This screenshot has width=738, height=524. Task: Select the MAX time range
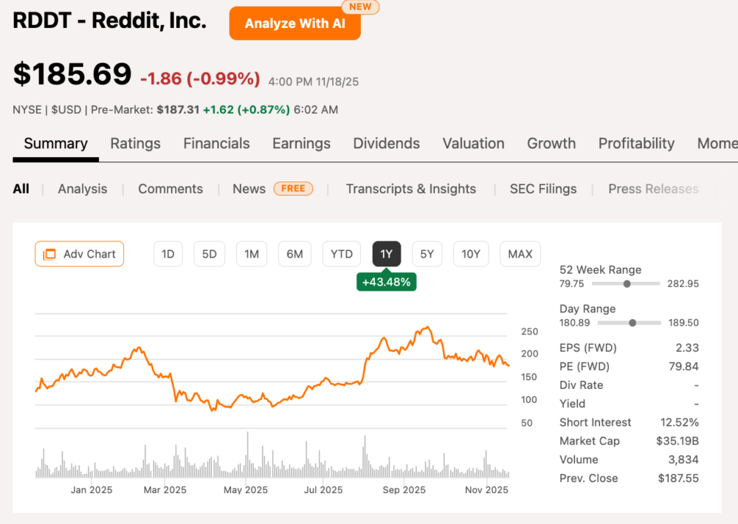tap(520, 254)
